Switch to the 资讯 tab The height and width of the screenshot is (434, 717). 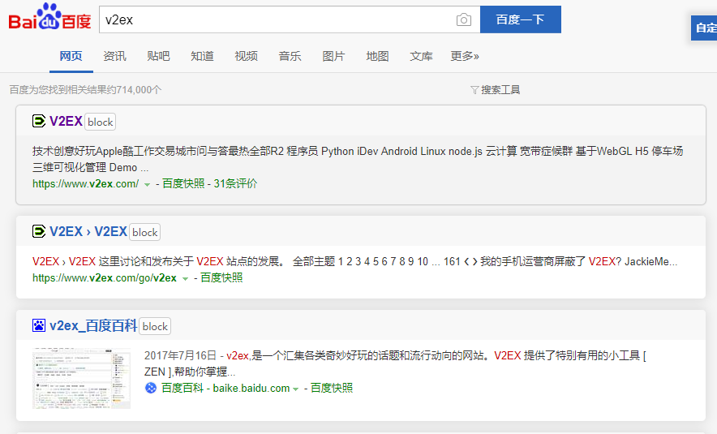[x=114, y=56]
